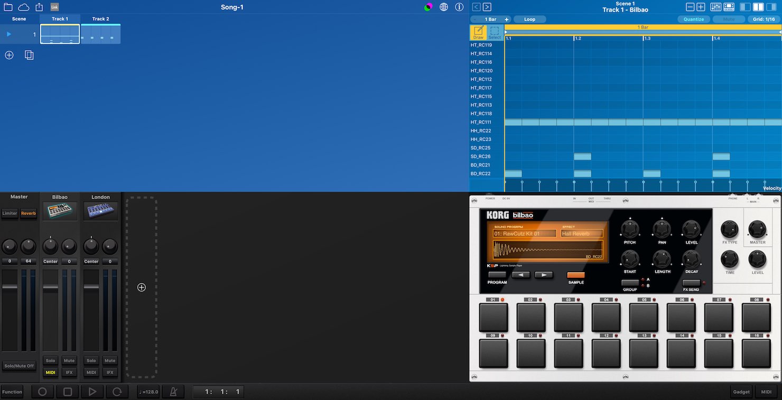Open the Bilbao gadget thumbnail
Image resolution: width=782 pixels, height=400 pixels.
60,211
